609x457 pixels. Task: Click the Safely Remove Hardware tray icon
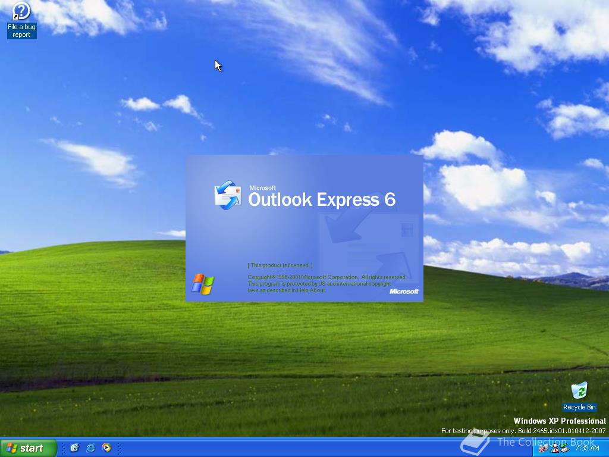pyautogui.click(x=565, y=448)
